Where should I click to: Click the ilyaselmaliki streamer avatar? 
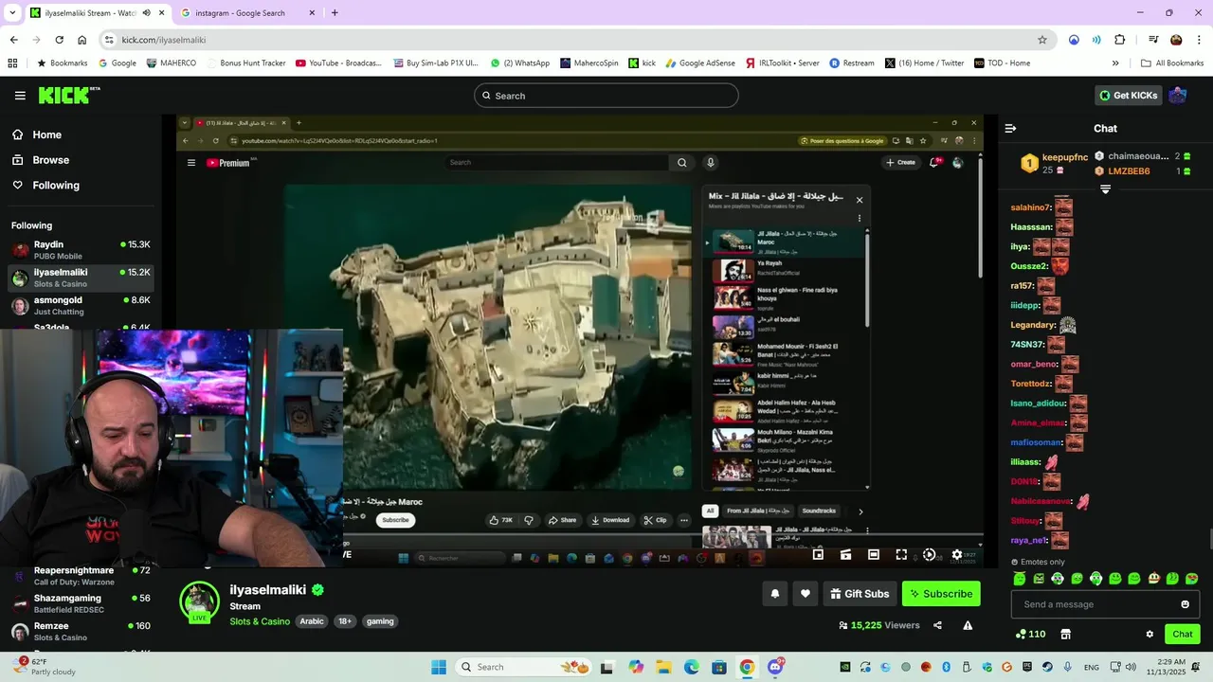[x=199, y=601]
